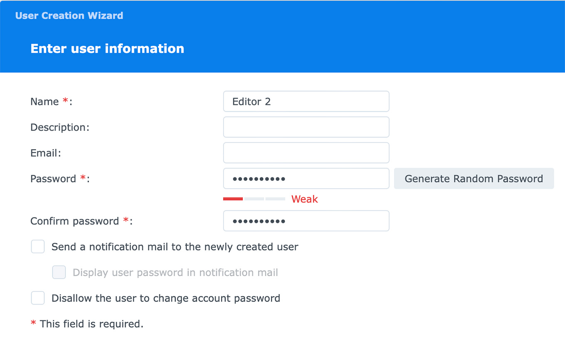Screen dimensions: 565x341
Task: Tick Display user password in notification mail
Action: click(59, 272)
